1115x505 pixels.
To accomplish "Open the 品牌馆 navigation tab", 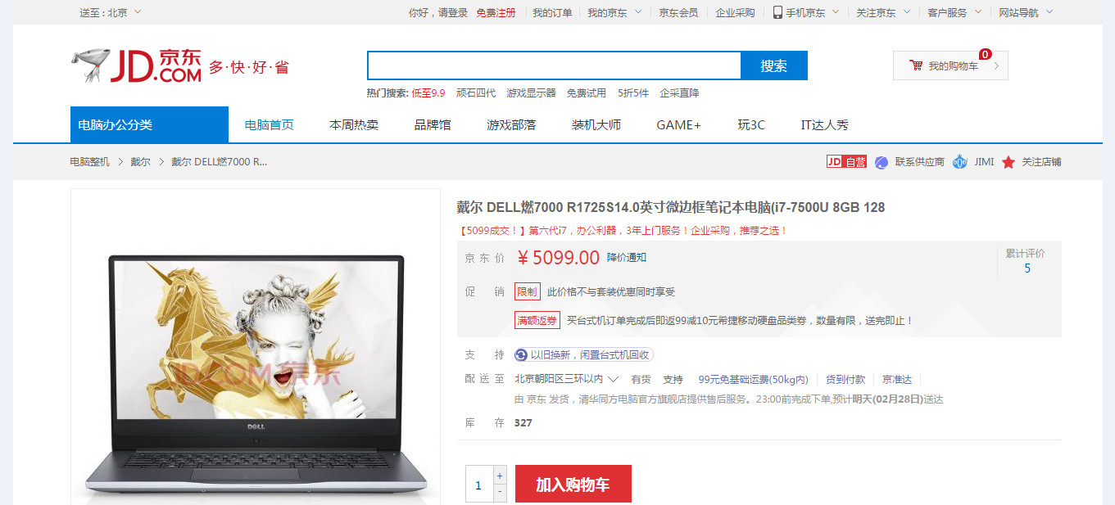I will coord(433,125).
